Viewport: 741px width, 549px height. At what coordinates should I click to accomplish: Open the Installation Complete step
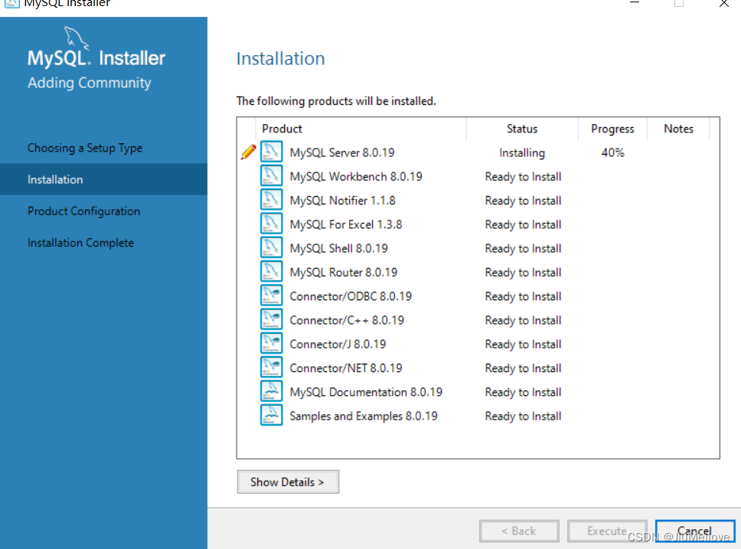pyautogui.click(x=80, y=243)
